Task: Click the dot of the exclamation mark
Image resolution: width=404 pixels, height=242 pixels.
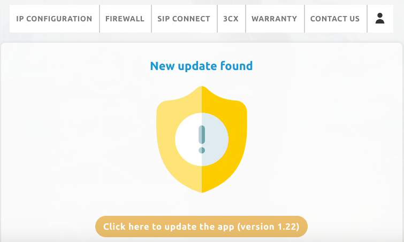Action: point(202,150)
